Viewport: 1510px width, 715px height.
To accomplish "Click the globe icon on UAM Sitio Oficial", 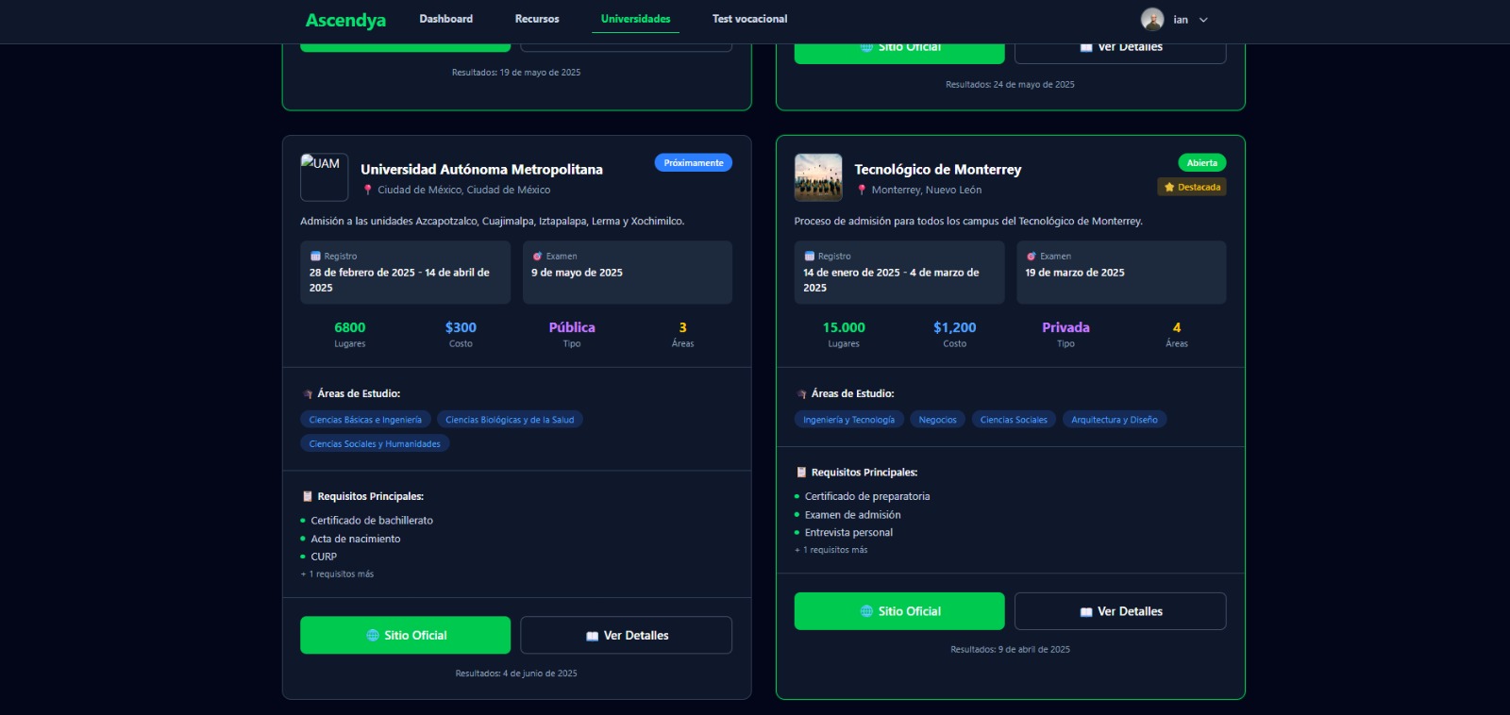I will (x=373, y=636).
